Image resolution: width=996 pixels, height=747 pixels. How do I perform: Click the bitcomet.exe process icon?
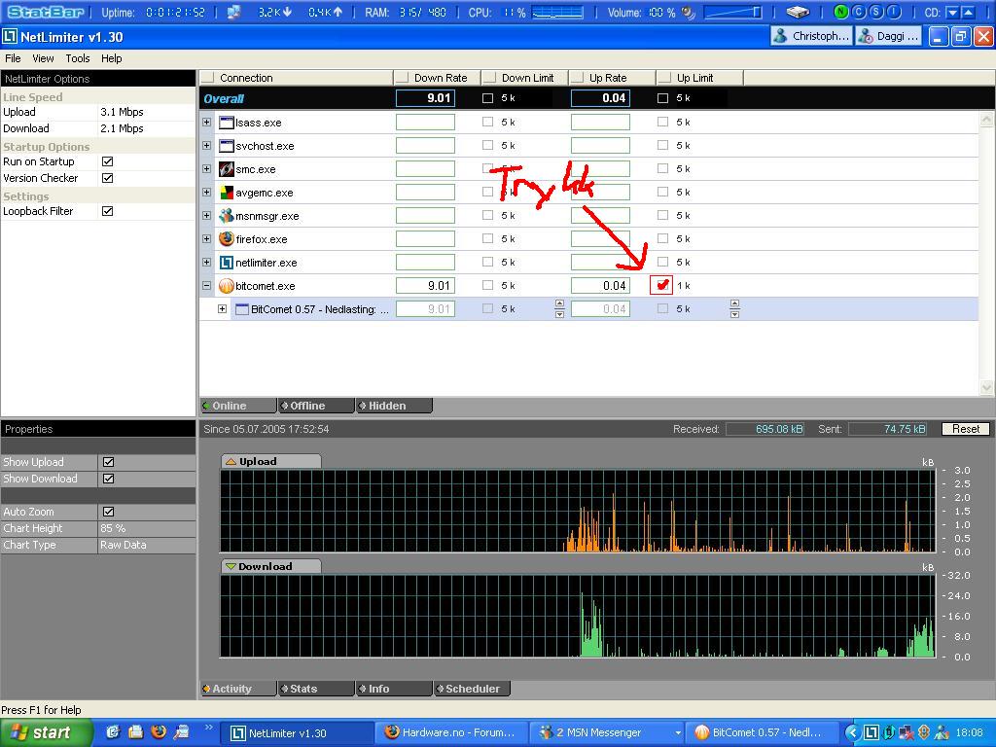coord(226,286)
